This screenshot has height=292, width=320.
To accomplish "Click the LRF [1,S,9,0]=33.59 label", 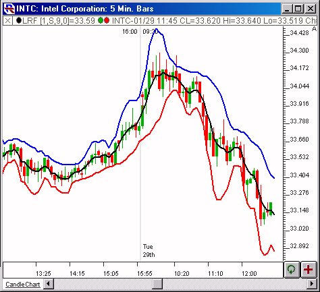I will pos(59,21).
